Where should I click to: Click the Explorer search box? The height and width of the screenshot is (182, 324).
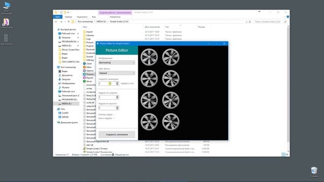(270, 22)
